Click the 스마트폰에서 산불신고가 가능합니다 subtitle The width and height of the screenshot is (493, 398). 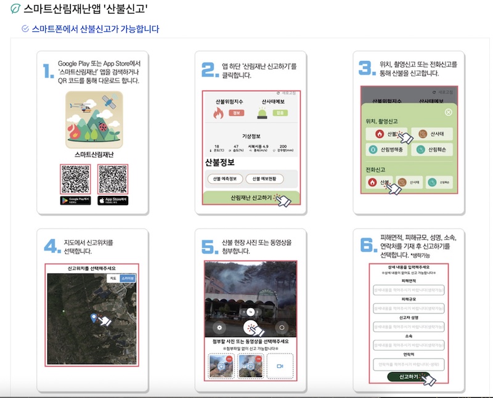click(x=96, y=29)
